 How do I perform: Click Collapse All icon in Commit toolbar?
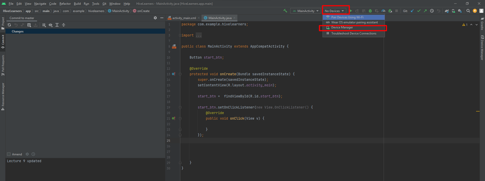pyautogui.click(x=64, y=25)
